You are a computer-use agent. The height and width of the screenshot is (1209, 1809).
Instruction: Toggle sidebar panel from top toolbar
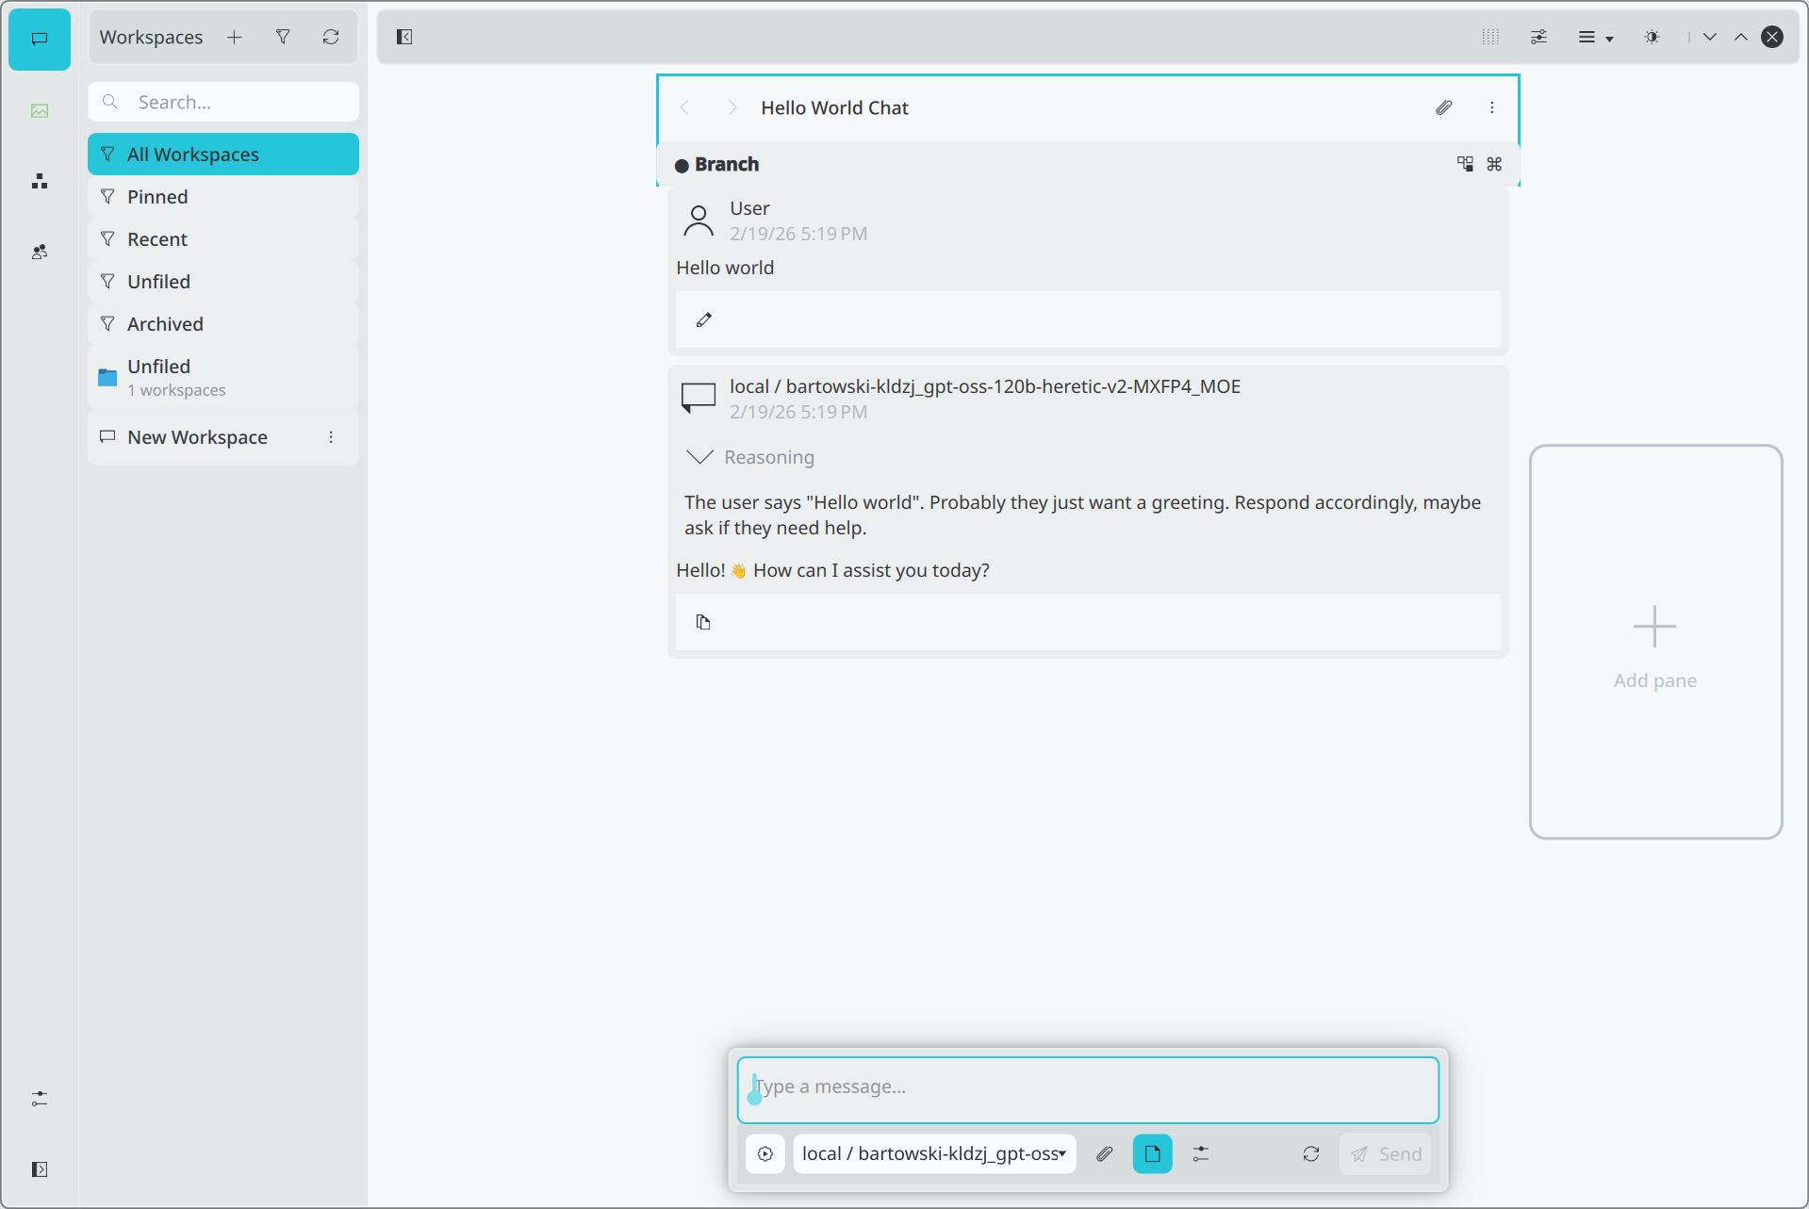404,37
